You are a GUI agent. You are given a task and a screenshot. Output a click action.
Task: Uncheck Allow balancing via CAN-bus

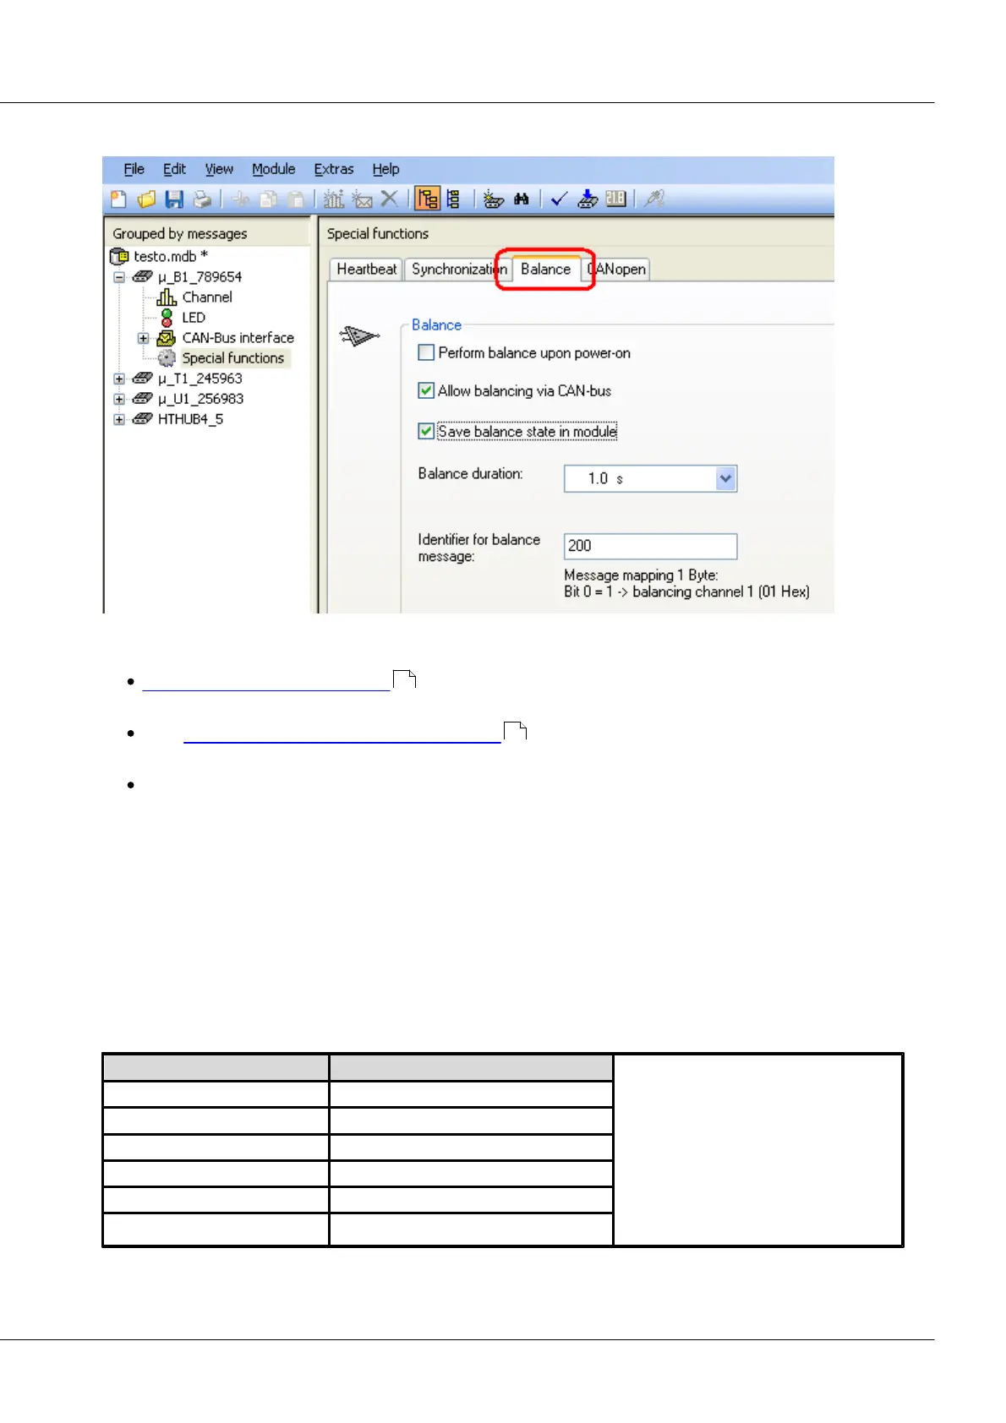pyautogui.click(x=426, y=390)
